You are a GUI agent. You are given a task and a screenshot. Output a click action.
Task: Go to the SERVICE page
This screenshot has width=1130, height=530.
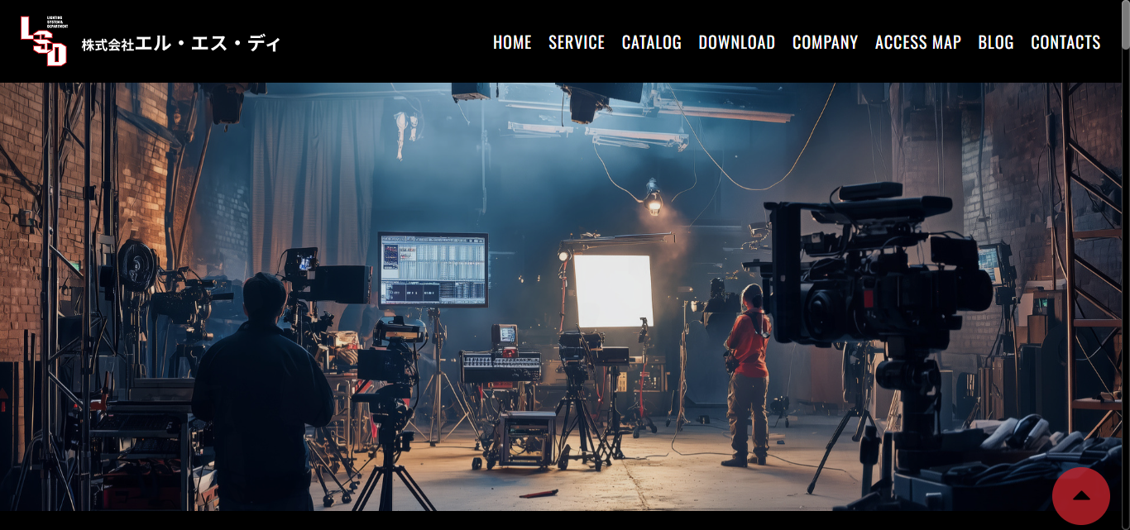pyautogui.click(x=577, y=42)
